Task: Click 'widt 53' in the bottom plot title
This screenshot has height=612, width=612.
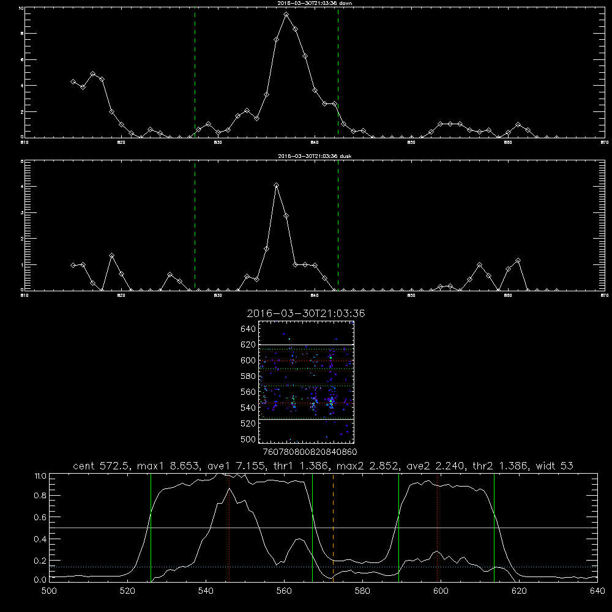Action: 554,466
